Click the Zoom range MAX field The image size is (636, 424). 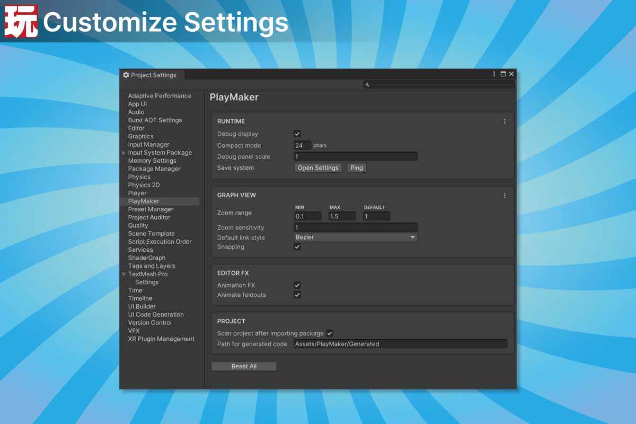(342, 216)
